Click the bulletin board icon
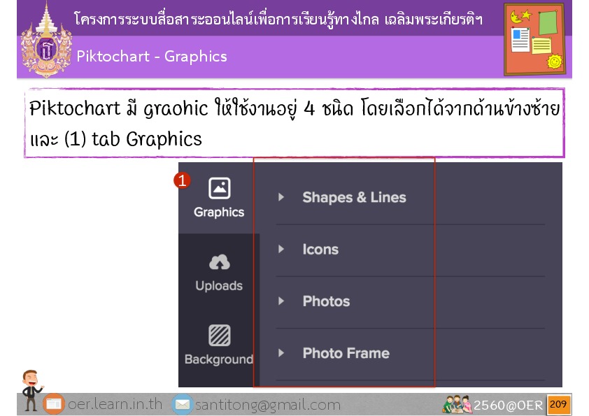 [534, 39]
